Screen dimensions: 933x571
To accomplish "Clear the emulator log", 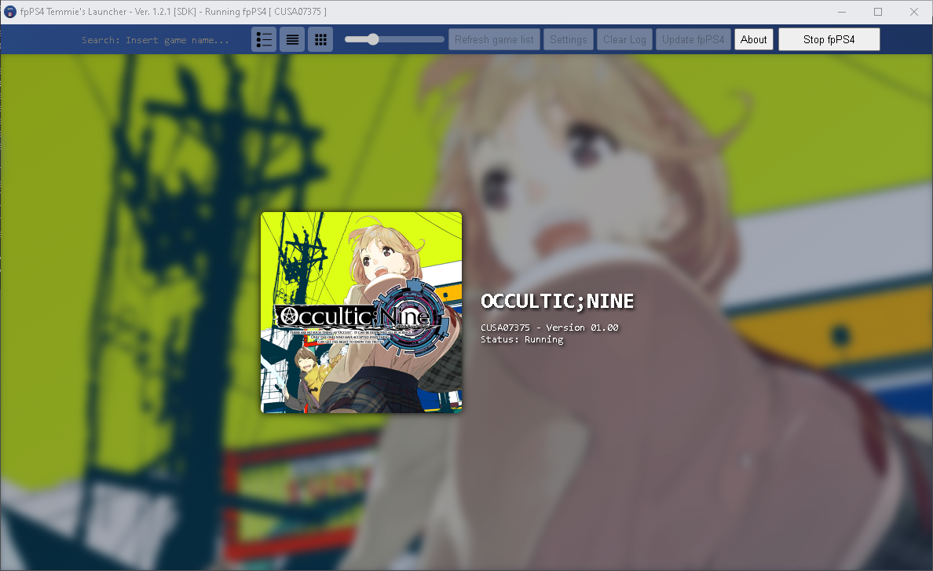I will (624, 38).
